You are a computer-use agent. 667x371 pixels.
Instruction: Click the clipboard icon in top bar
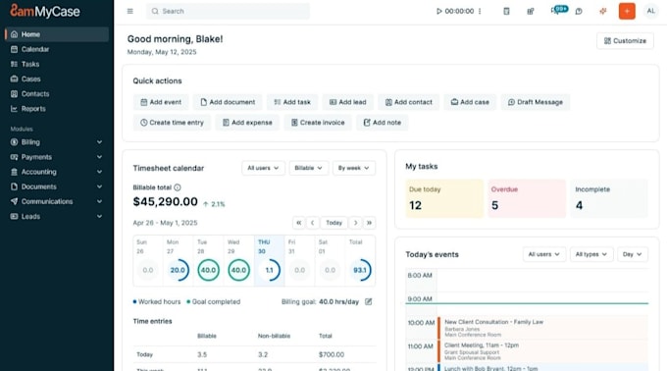coord(506,11)
